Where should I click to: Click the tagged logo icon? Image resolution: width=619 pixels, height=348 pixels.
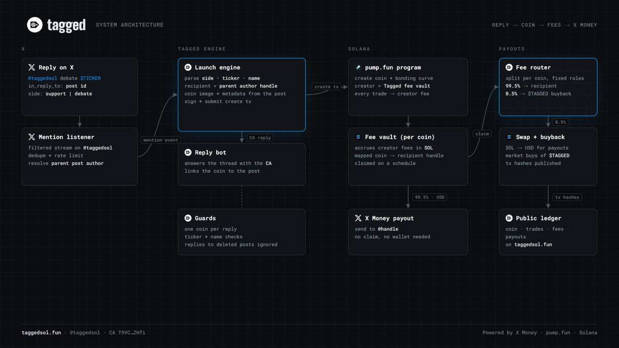tap(35, 25)
